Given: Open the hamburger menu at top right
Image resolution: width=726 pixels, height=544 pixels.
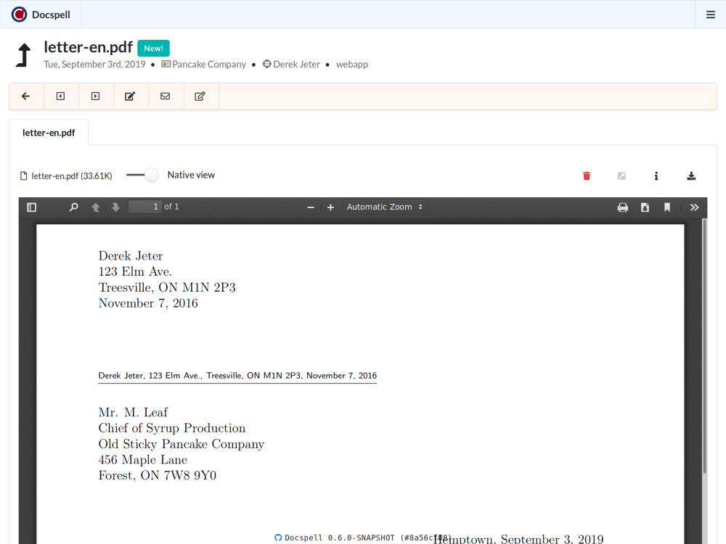Looking at the screenshot, I should click(710, 15).
